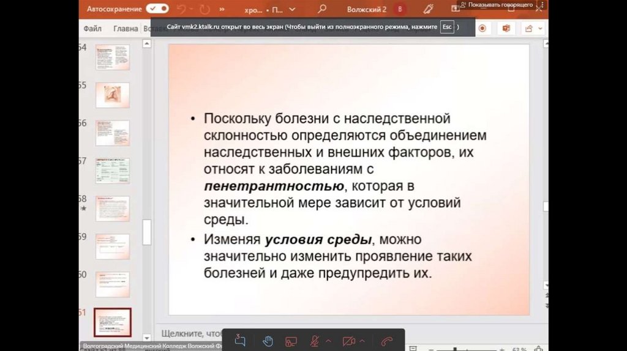Image resolution: width=627 pixels, height=351 pixels.
Task: Open search in PowerPoint title bar
Action: click(322, 9)
